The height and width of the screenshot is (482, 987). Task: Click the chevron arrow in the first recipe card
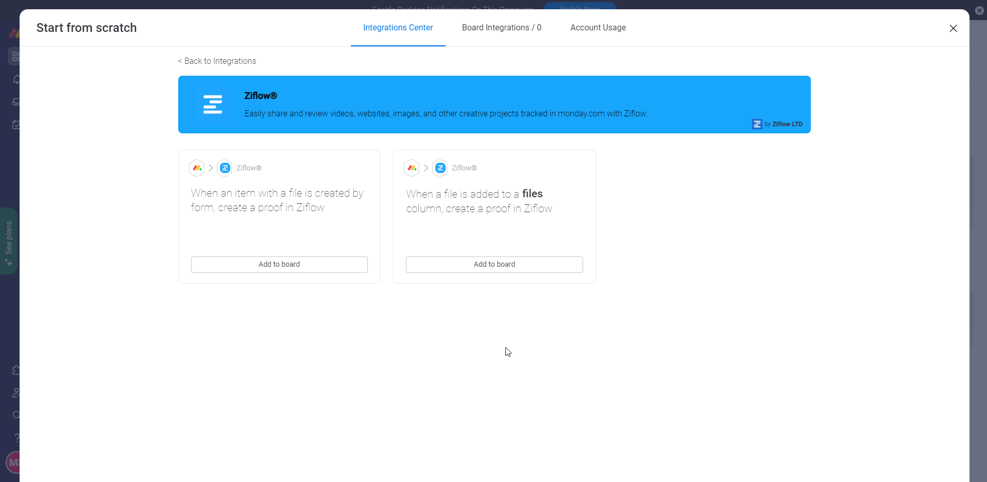(211, 168)
